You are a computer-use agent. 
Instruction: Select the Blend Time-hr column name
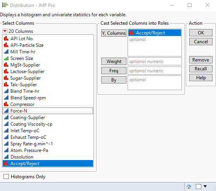[25, 91]
